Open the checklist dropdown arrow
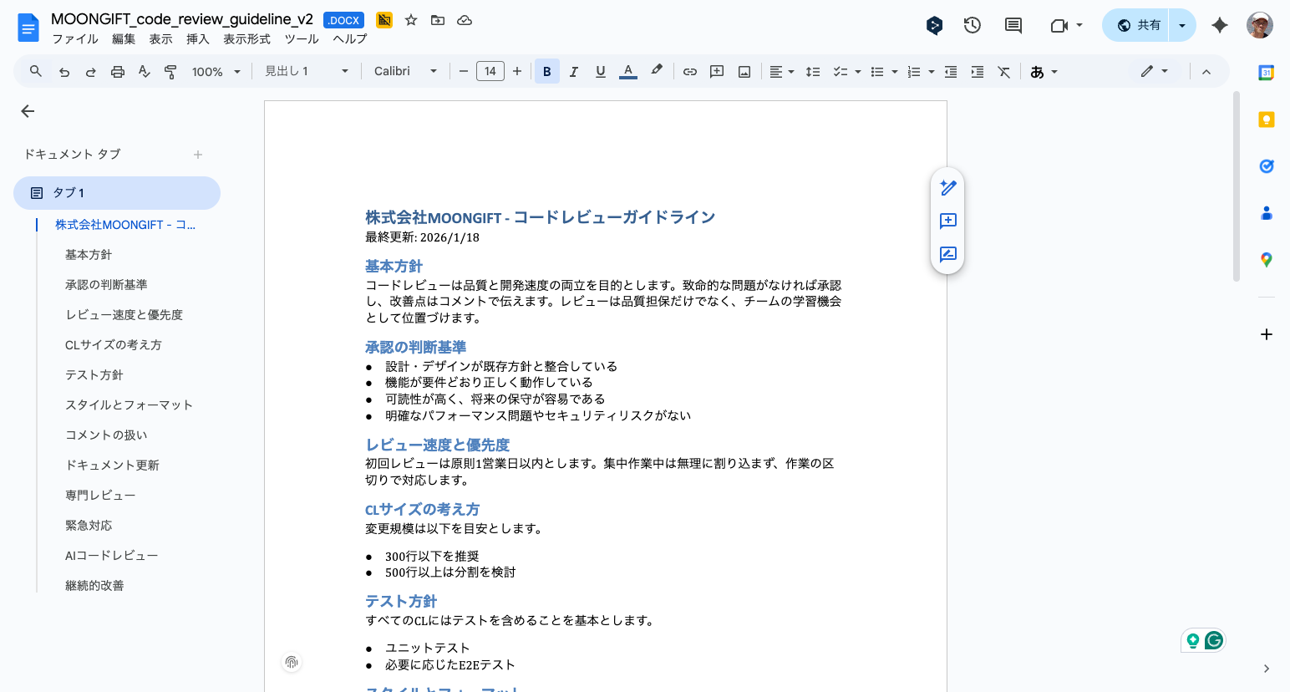 point(858,72)
